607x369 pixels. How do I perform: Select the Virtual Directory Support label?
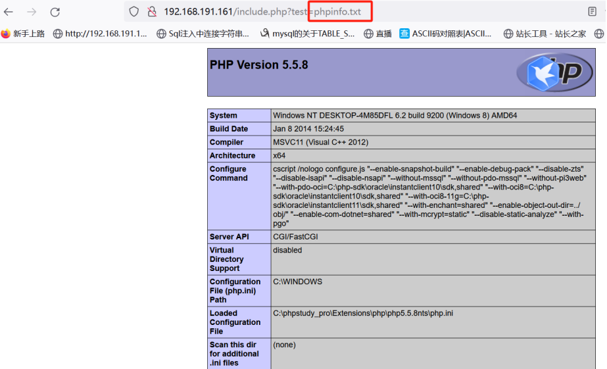239,259
